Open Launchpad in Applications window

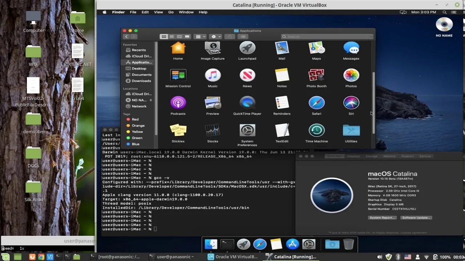(247, 48)
